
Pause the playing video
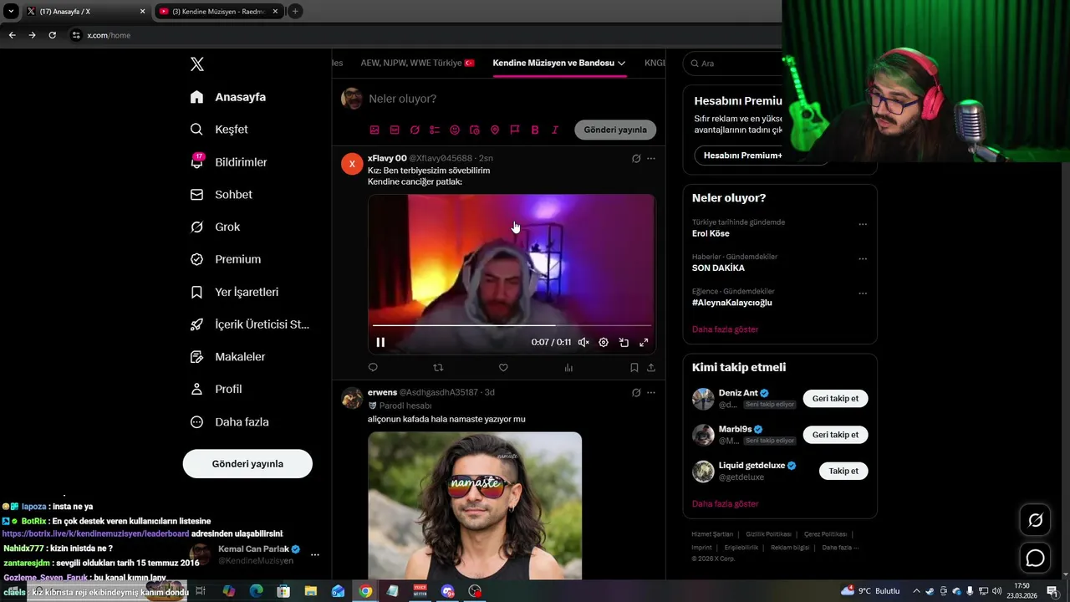tap(380, 342)
